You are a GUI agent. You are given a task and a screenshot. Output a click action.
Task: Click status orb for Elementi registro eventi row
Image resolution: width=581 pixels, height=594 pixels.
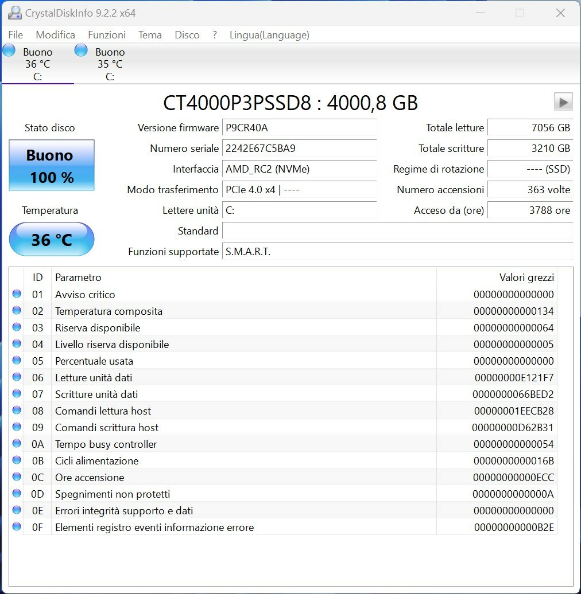[x=17, y=526]
